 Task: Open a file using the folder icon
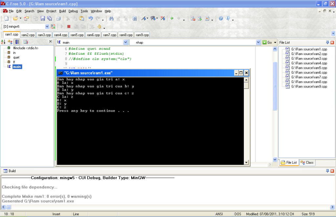pos(15,18)
